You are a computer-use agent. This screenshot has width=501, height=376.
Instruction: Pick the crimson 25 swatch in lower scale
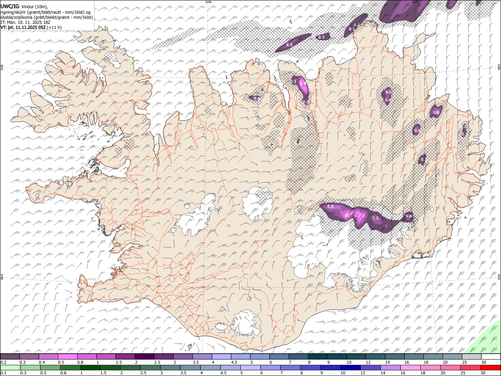tap(470, 367)
